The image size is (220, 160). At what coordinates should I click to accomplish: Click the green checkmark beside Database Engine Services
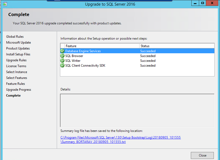point(62,51)
